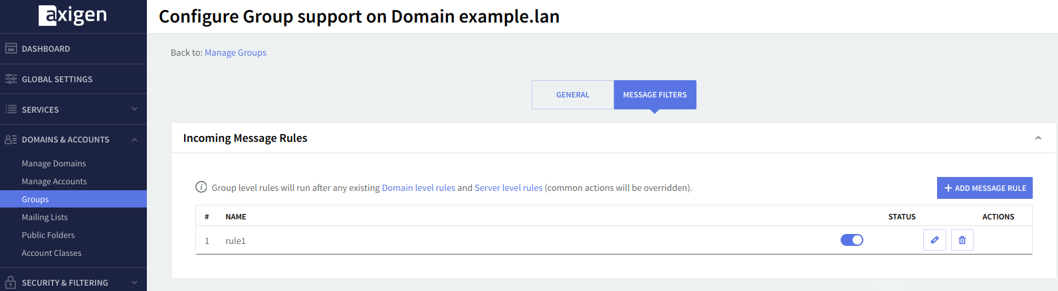Click the Services list icon
Viewport: 1058px width, 291px height.
pyautogui.click(x=11, y=109)
